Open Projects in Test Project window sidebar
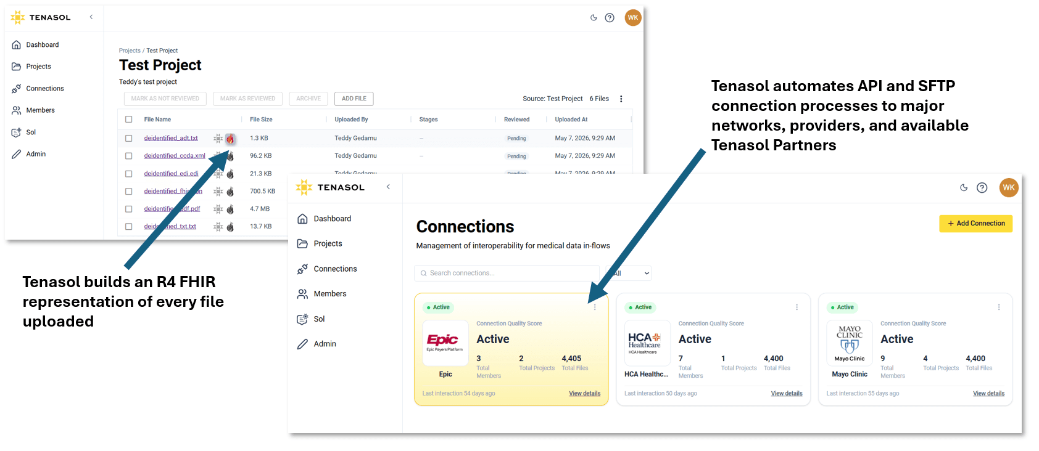 (x=31, y=67)
